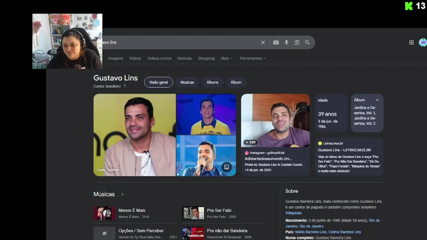Click the webcam overlay video
The height and width of the screenshot is (240, 427).
point(67,41)
